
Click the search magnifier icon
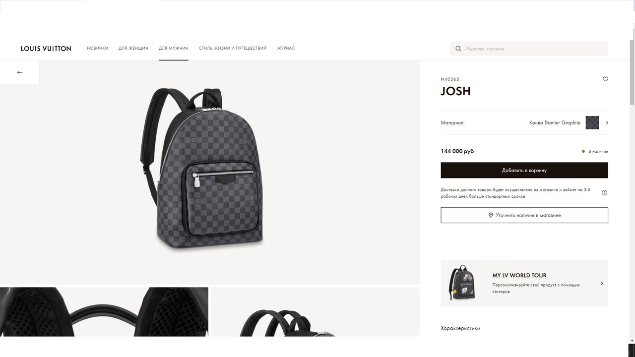coord(458,49)
